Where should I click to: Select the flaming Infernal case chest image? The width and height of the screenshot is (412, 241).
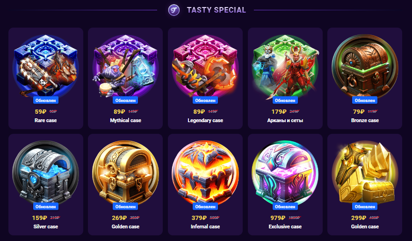point(205,172)
